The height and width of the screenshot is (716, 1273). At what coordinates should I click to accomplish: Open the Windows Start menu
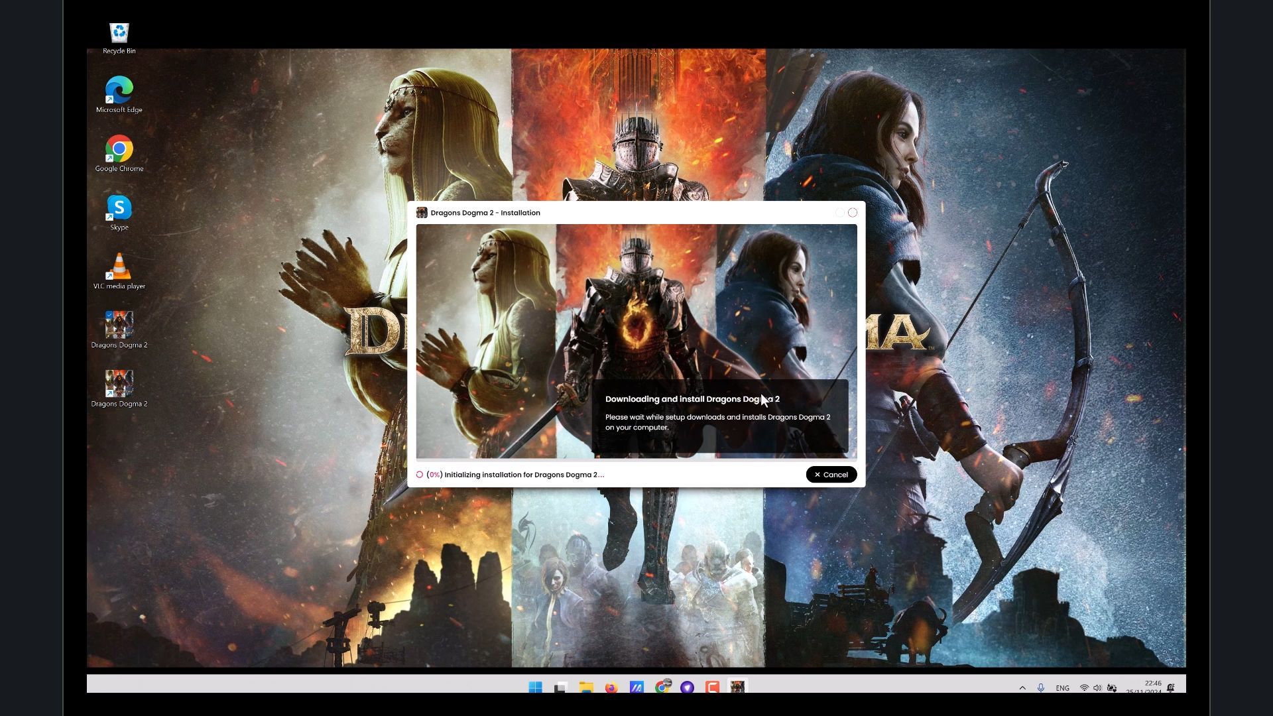(x=535, y=687)
